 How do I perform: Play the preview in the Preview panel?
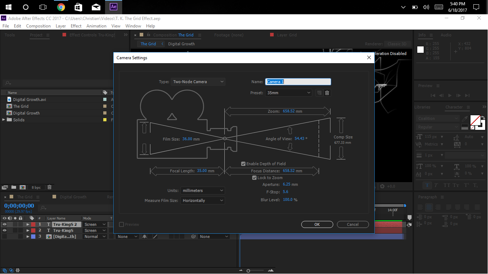pos(450,95)
